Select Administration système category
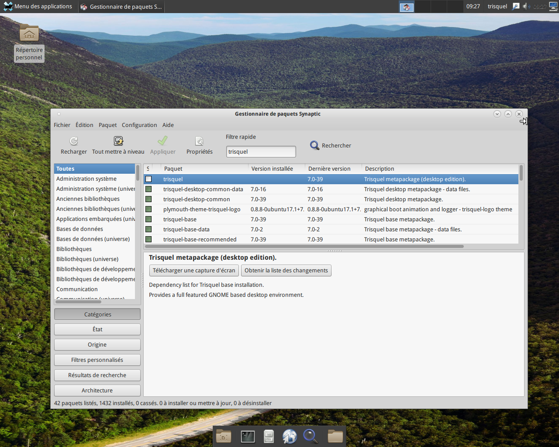559x447 pixels. (x=95, y=179)
